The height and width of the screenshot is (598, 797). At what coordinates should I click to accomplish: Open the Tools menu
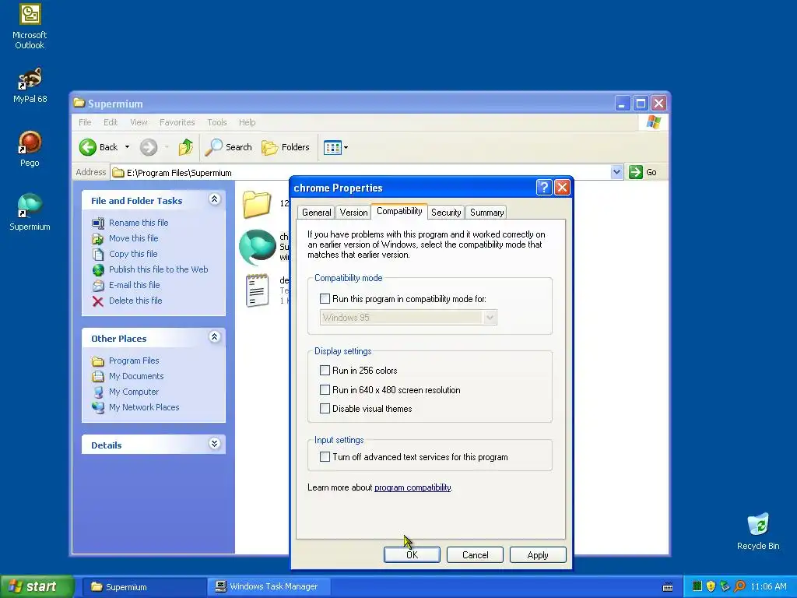216,122
